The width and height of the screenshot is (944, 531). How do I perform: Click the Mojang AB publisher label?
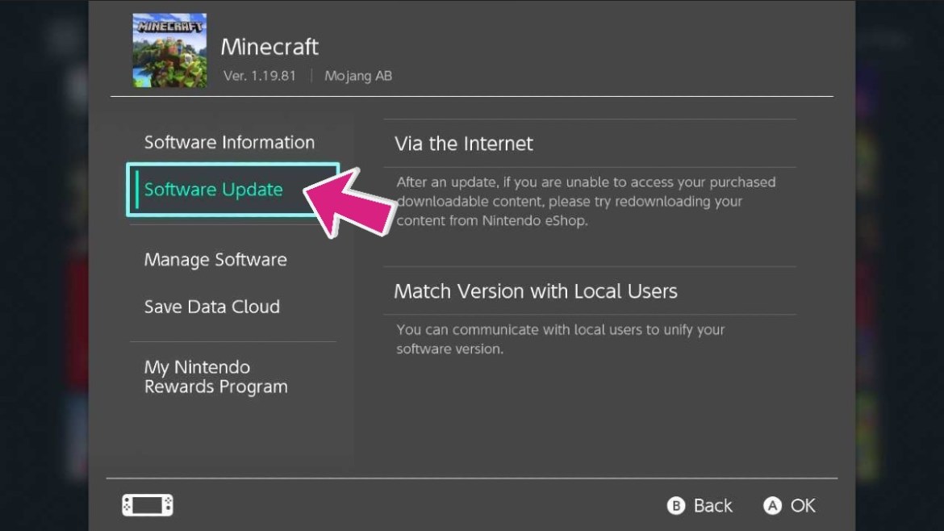click(358, 76)
